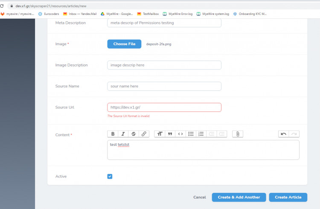Create a numbered list in Content
The height and width of the screenshot is (209, 320).
click(201, 134)
